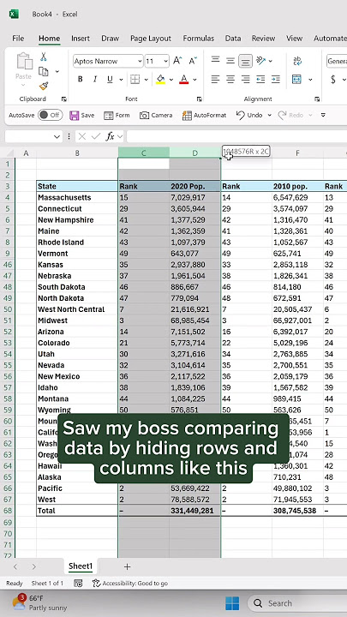
Task: Switch to the Review tab
Action: pyautogui.click(x=264, y=39)
